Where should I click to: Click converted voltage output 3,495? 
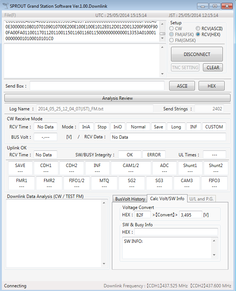click(x=190, y=215)
